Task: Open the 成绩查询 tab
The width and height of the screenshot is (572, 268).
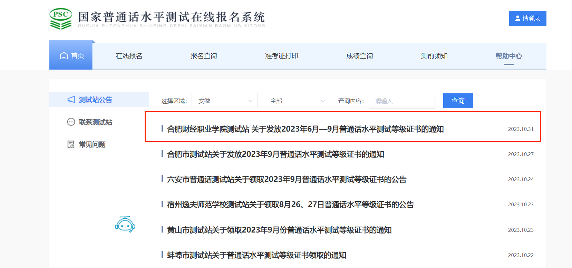Action: click(x=359, y=56)
